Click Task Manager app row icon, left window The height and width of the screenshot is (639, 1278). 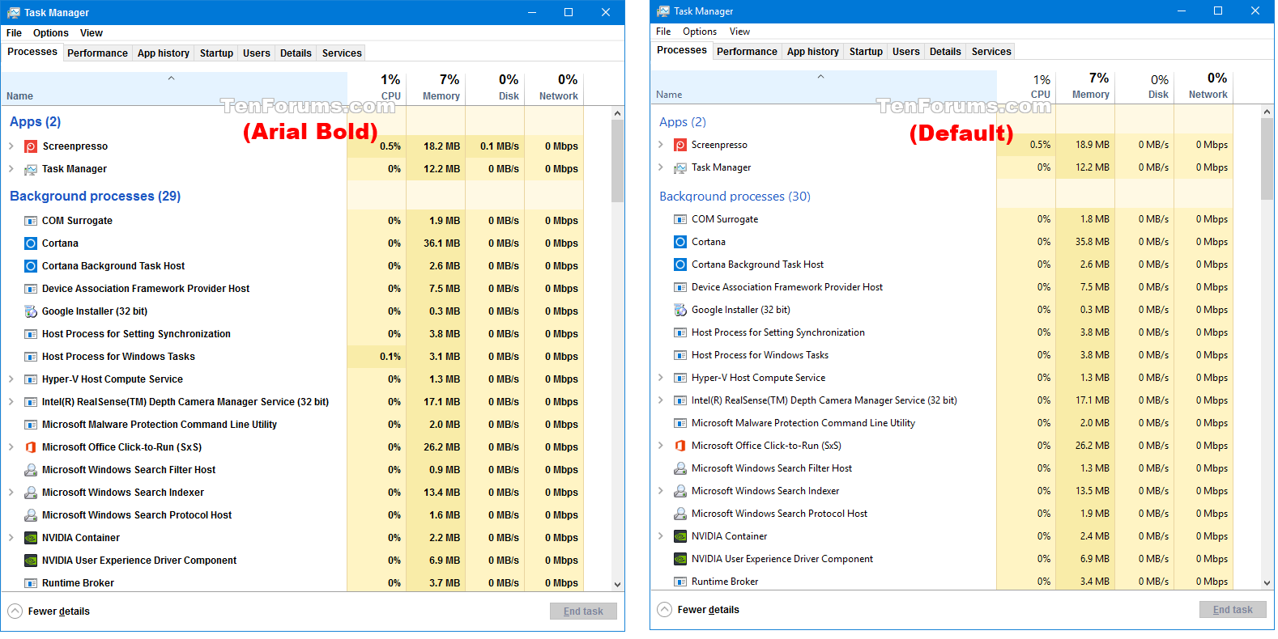pyautogui.click(x=31, y=169)
